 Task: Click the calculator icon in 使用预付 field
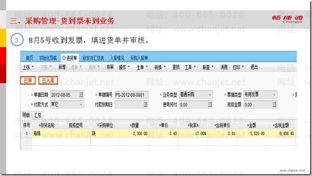coord(210,104)
